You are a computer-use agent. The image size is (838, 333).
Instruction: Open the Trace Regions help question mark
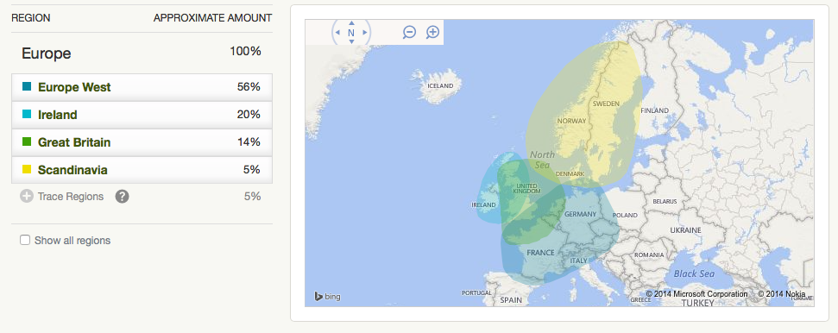coord(122,197)
